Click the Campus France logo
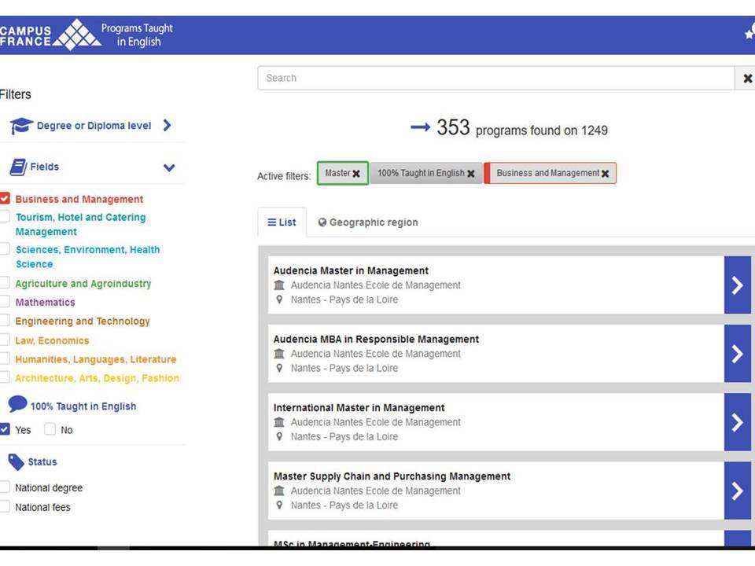 [x=50, y=35]
